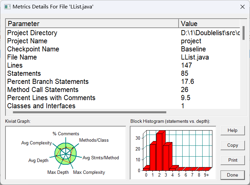Click the LList.java file name value
250x185 pixels.
pos(195,57)
